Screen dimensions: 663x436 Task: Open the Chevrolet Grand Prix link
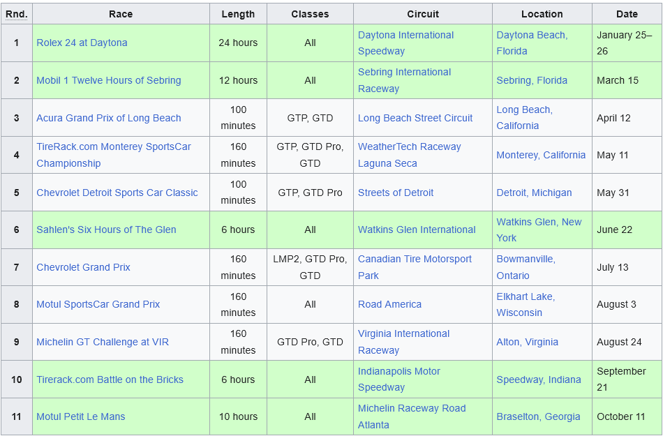click(x=83, y=267)
